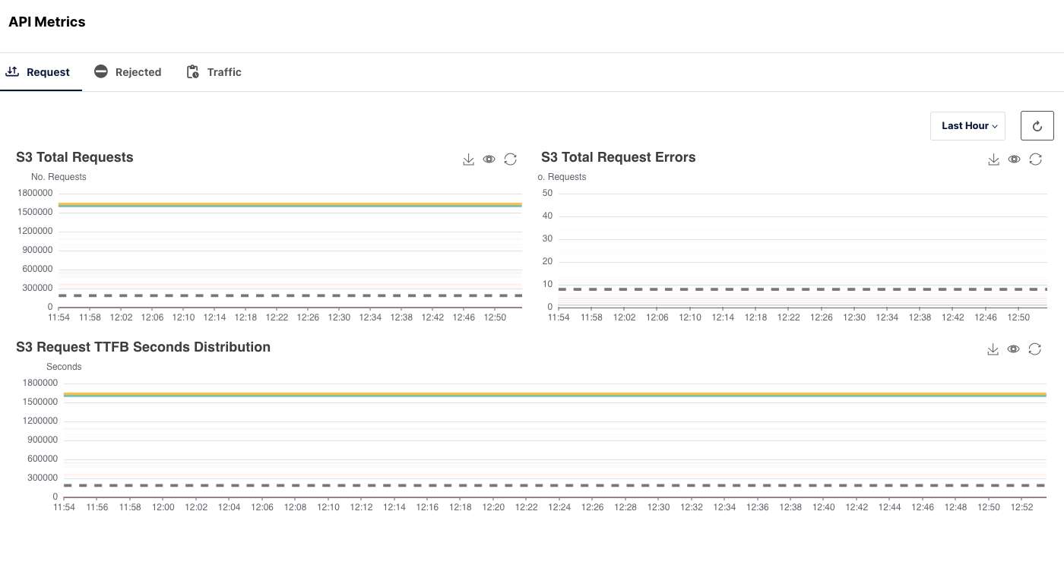Click the 50 label on Request Errors axis
The width and height of the screenshot is (1064, 568).
[x=547, y=193]
